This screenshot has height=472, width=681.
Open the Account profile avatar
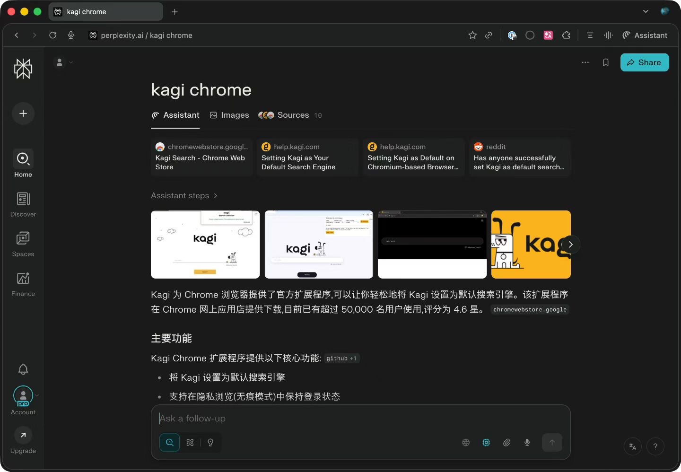pos(23,396)
